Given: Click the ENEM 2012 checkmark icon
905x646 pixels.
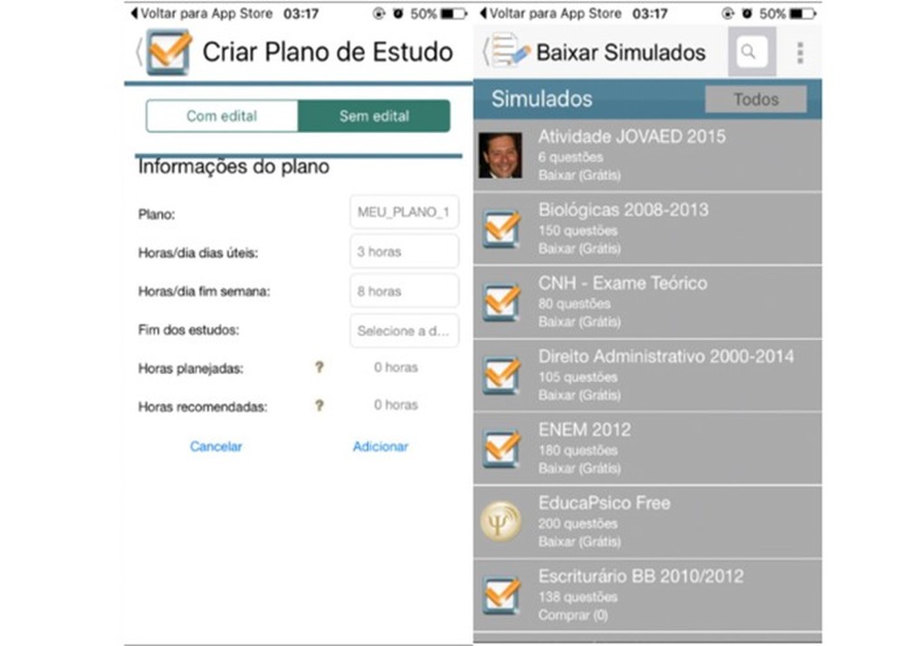Looking at the screenshot, I should pyautogui.click(x=501, y=449).
